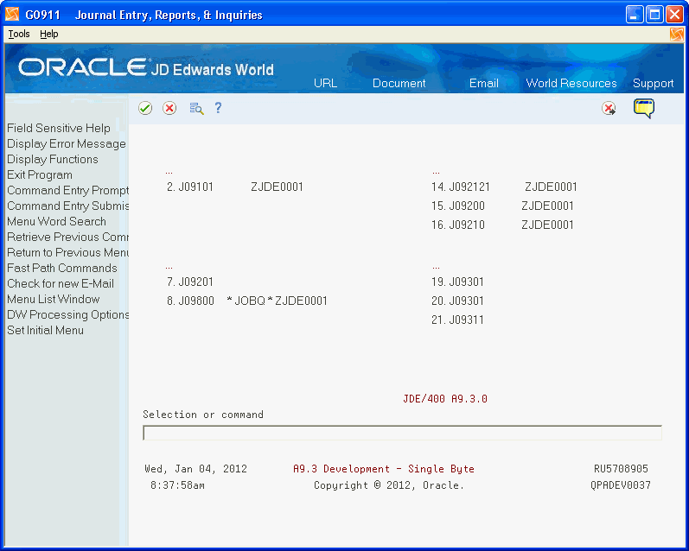Open World Resources header link
Image resolution: width=689 pixels, height=551 pixels.
click(571, 83)
